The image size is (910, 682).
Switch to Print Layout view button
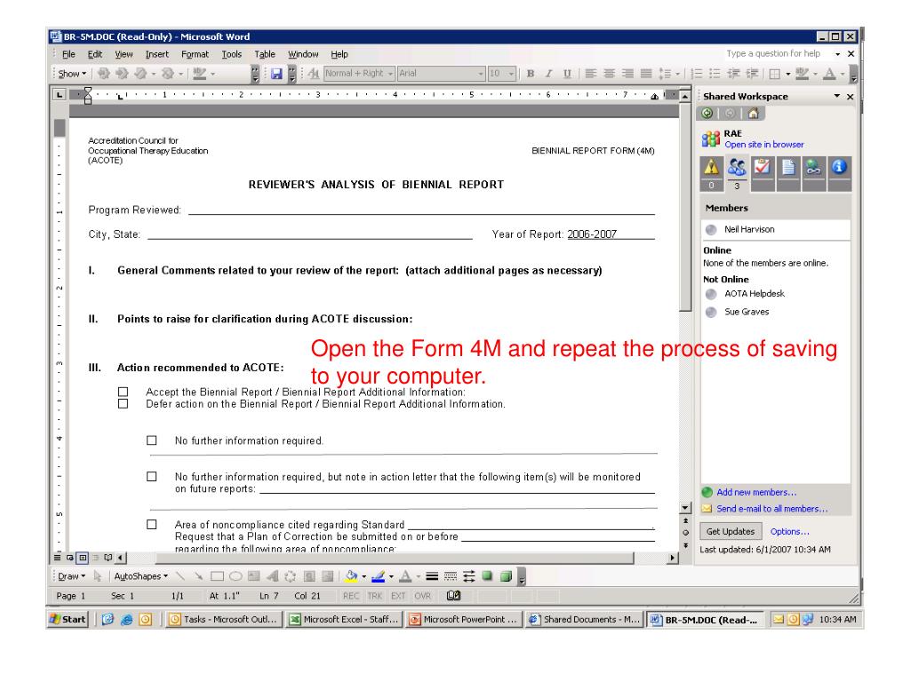click(83, 558)
